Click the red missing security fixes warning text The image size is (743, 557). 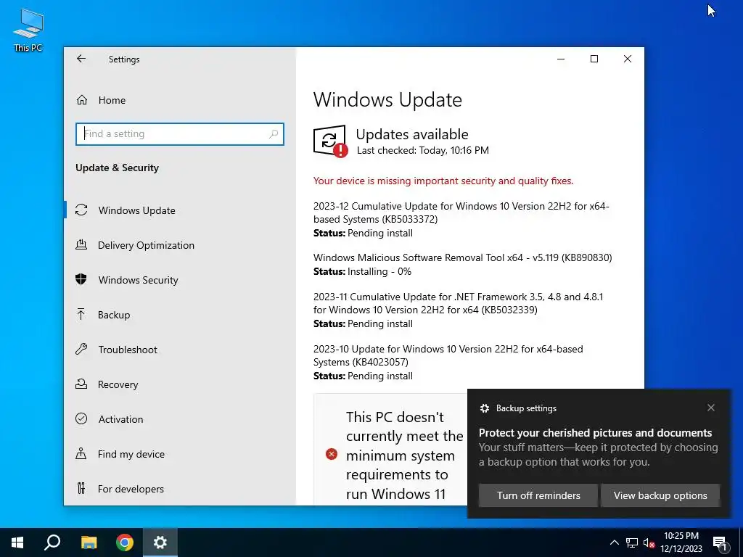(443, 181)
